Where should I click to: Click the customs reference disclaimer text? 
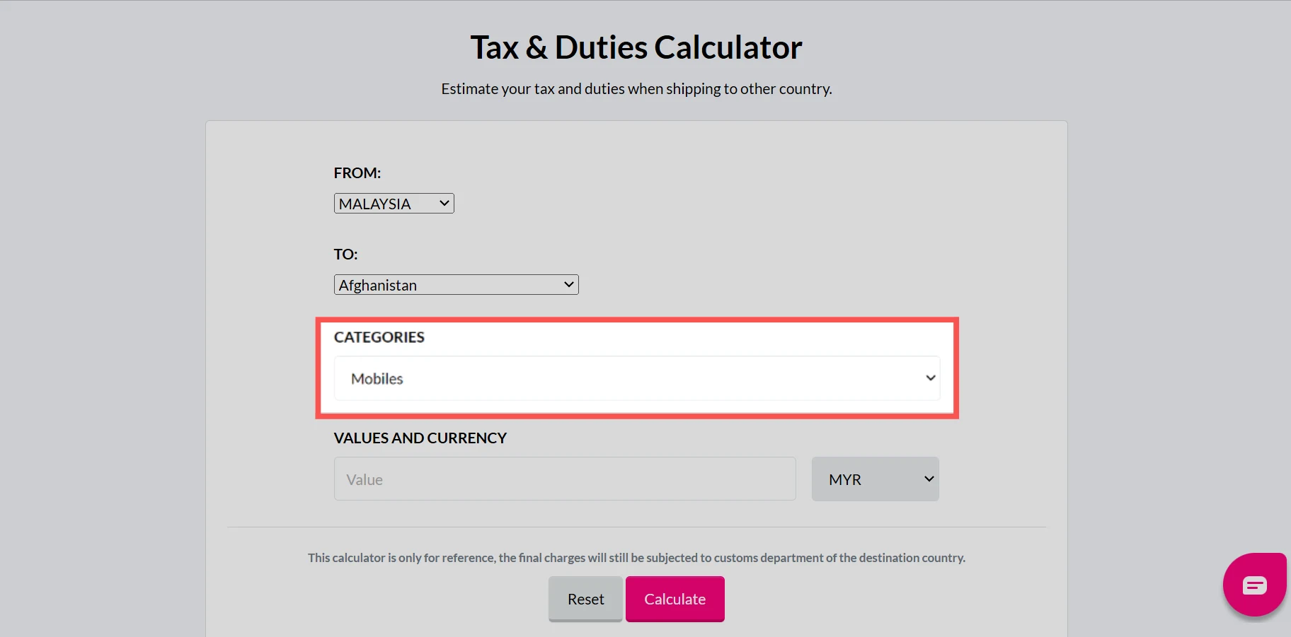click(x=636, y=557)
